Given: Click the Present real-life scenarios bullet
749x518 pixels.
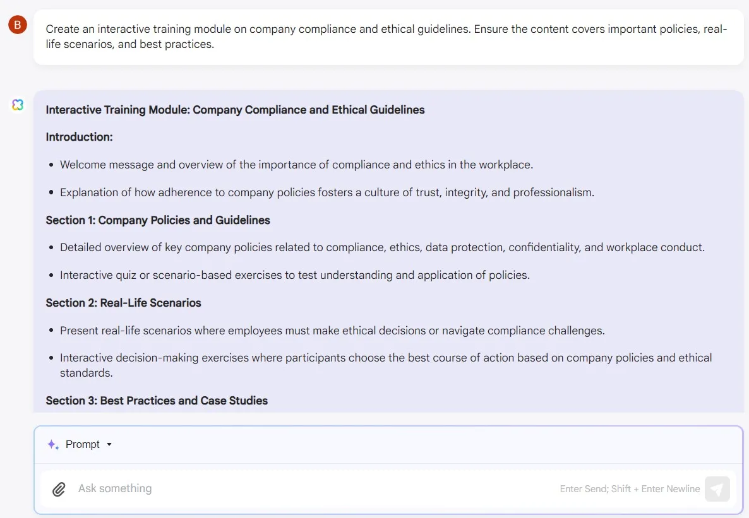Looking at the screenshot, I should click(332, 331).
